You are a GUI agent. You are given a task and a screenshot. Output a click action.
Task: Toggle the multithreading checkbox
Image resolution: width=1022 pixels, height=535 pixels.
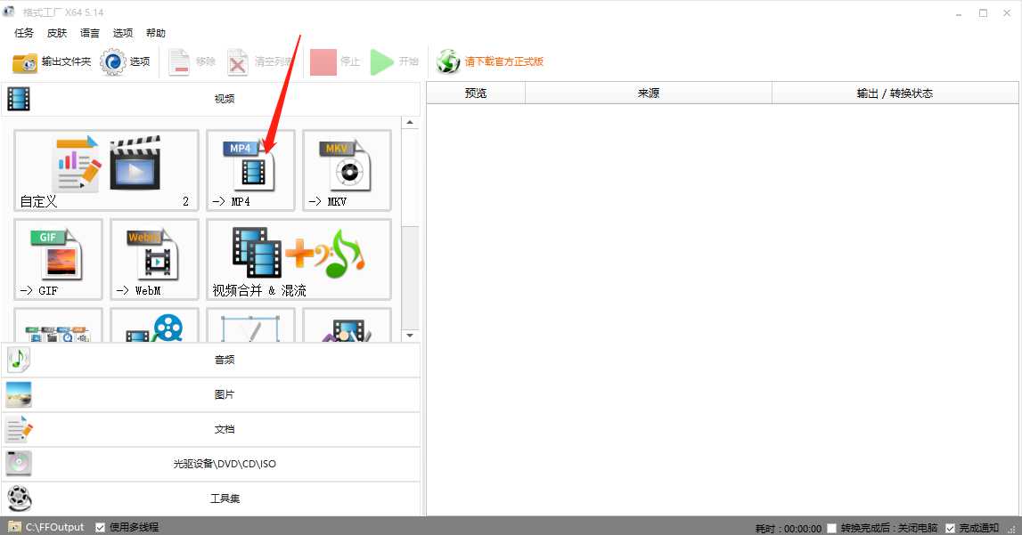101,527
